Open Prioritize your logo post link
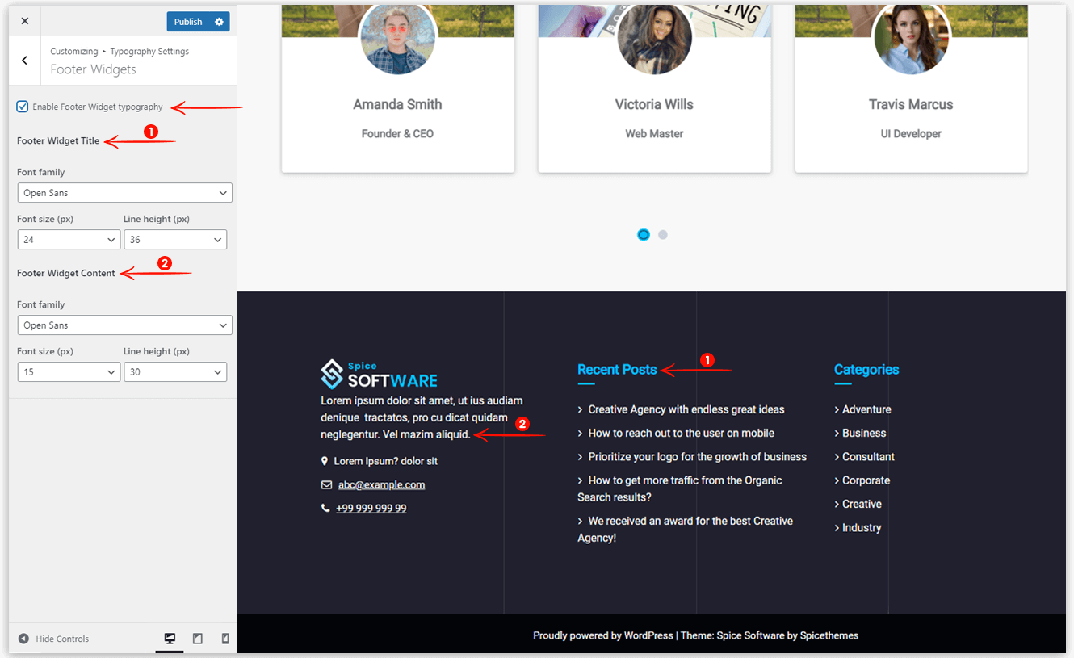This screenshot has height=658, width=1074. [x=697, y=457]
